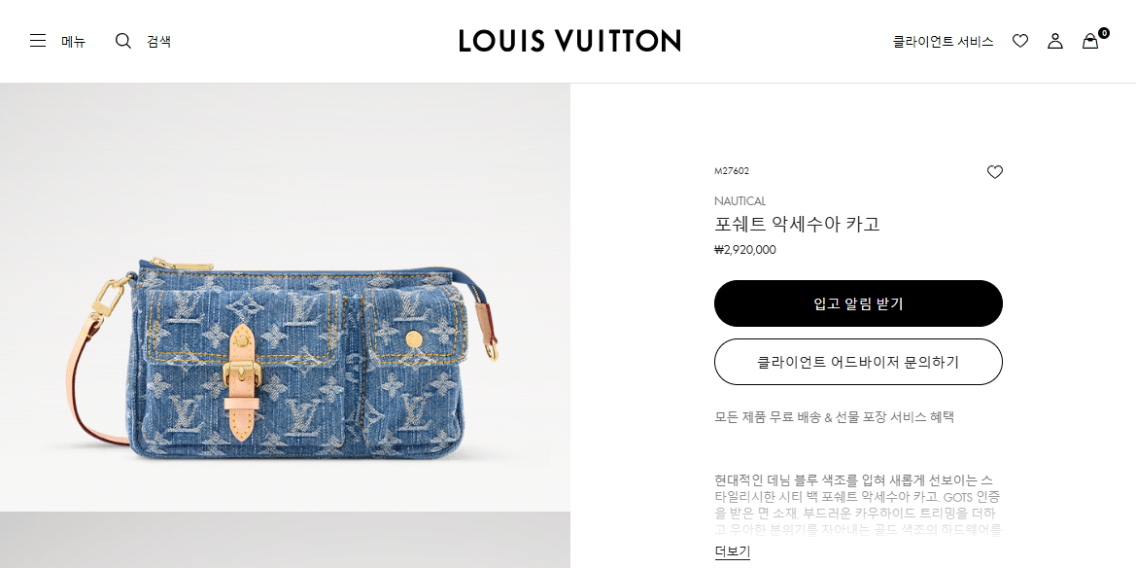Select 메뉴 menu label
The height and width of the screenshot is (568, 1136).
(x=73, y=42)
